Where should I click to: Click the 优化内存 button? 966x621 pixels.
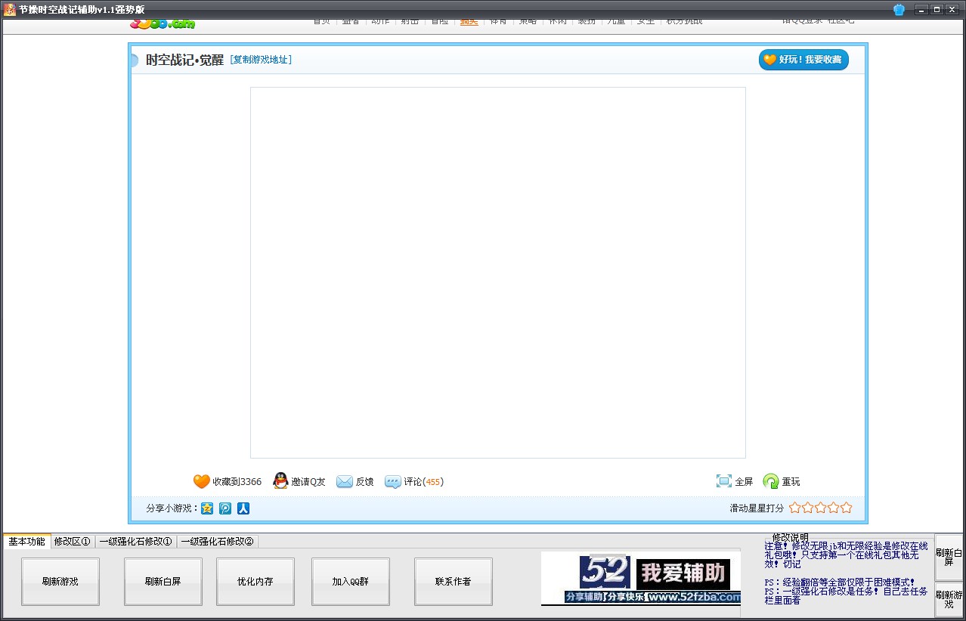point(255,582)
